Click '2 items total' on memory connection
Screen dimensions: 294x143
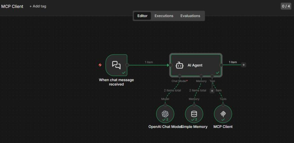[198, 90]
